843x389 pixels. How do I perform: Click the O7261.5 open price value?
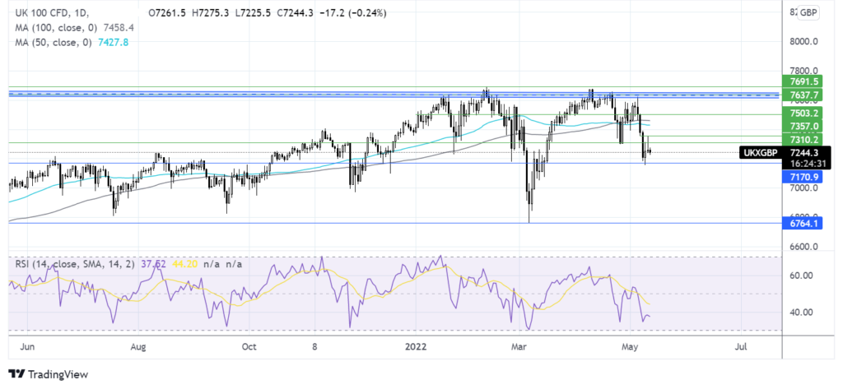pos(168,13)
